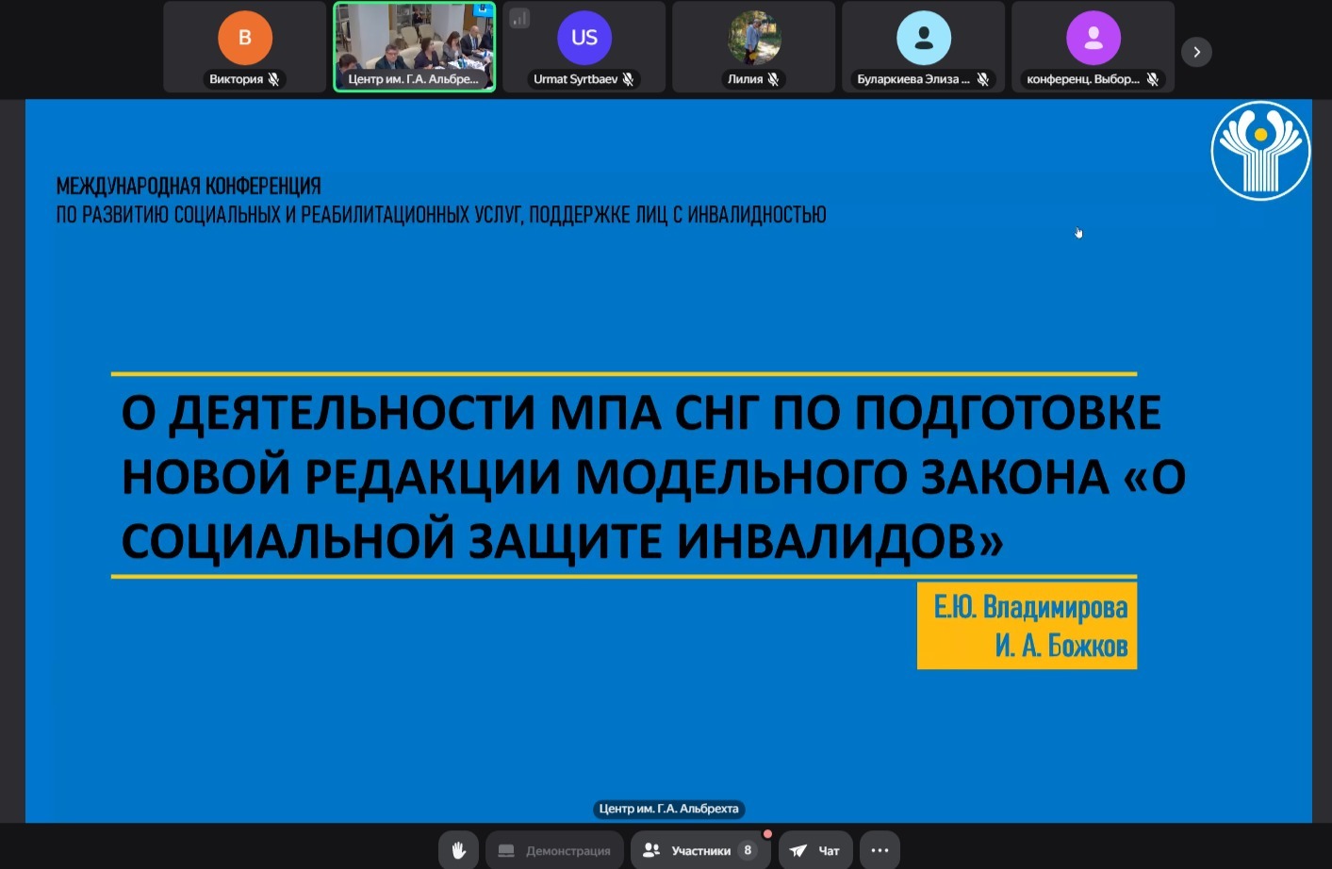The image size is (1332, 869).
Task: Click muted microphone icon beside Буларкиева Элиза
Action: pos(982,79)
